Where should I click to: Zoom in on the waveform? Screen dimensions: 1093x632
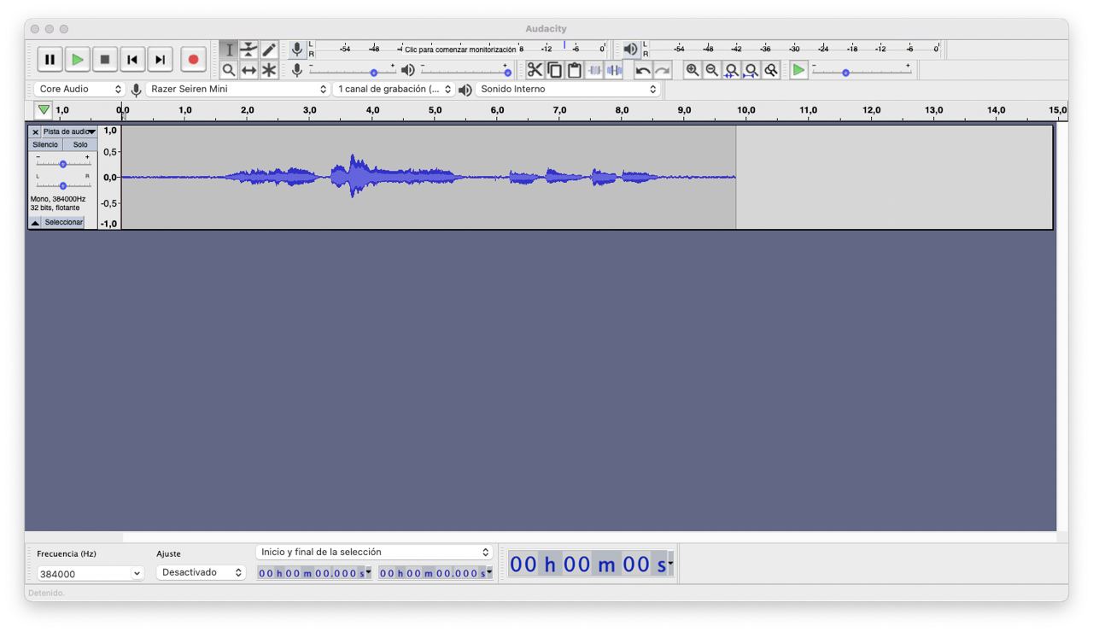tap(692, 70)
